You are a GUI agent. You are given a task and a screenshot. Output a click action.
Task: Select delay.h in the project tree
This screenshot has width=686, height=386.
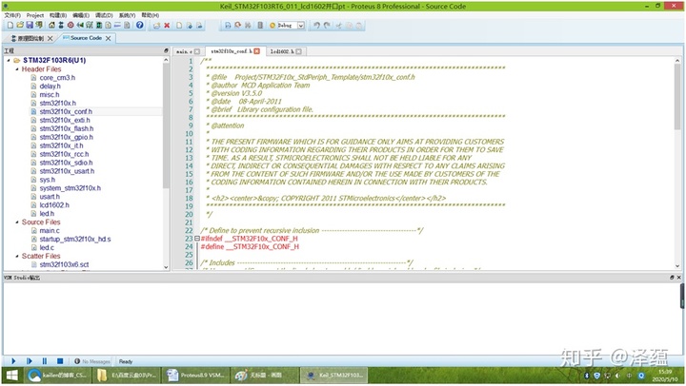[x=50, y=86]
